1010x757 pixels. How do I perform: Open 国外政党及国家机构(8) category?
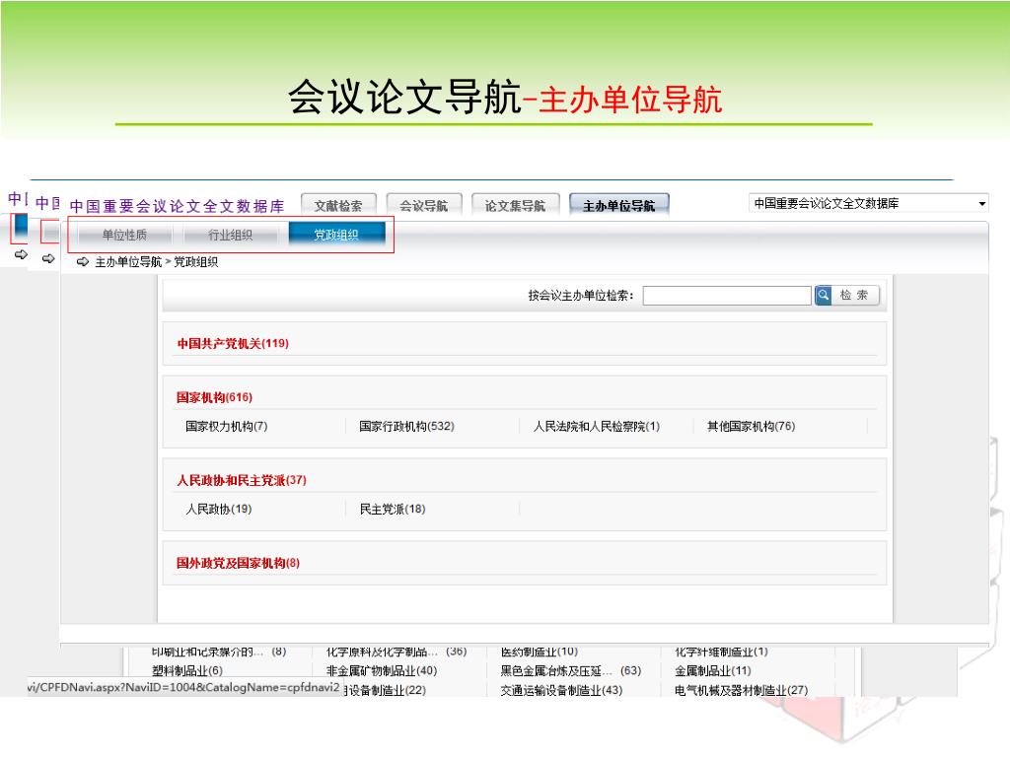pos(239,563)
